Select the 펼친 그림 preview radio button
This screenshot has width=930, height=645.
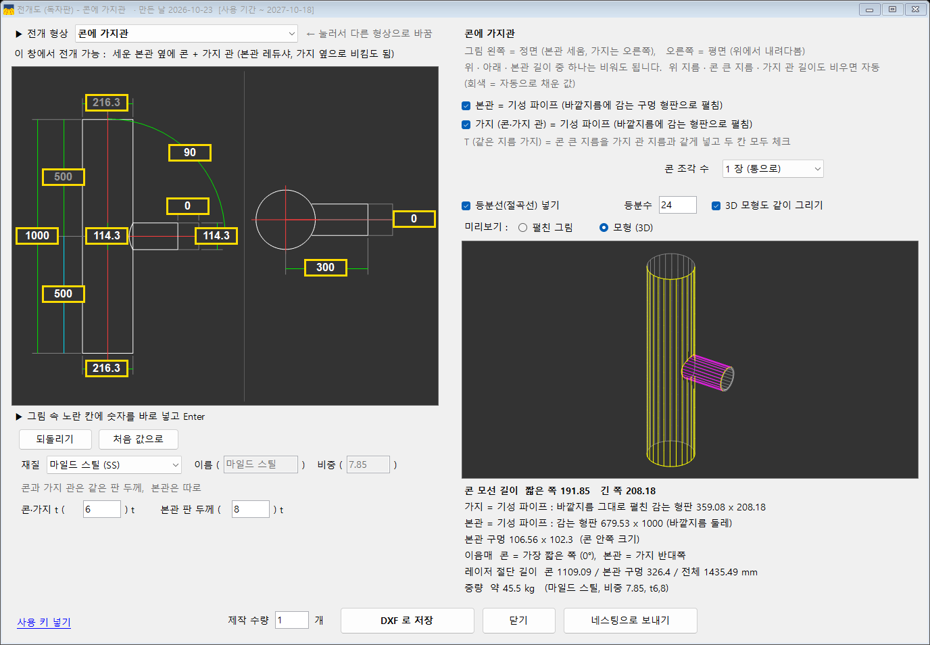click(x=522, y=228)
